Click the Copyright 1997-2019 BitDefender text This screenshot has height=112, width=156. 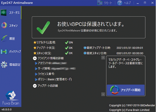click(132, 105)
